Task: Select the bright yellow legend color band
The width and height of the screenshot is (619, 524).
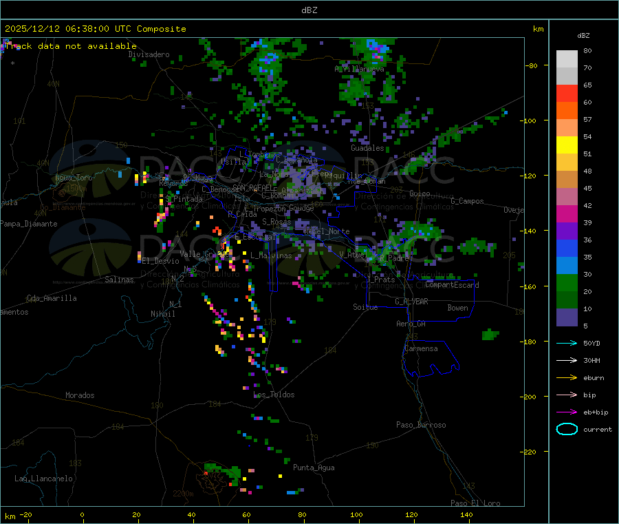Action: tap(567, 145)
